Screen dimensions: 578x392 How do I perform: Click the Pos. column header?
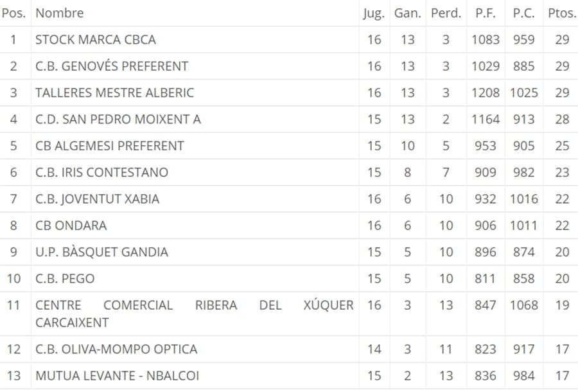tap(13, 13)
